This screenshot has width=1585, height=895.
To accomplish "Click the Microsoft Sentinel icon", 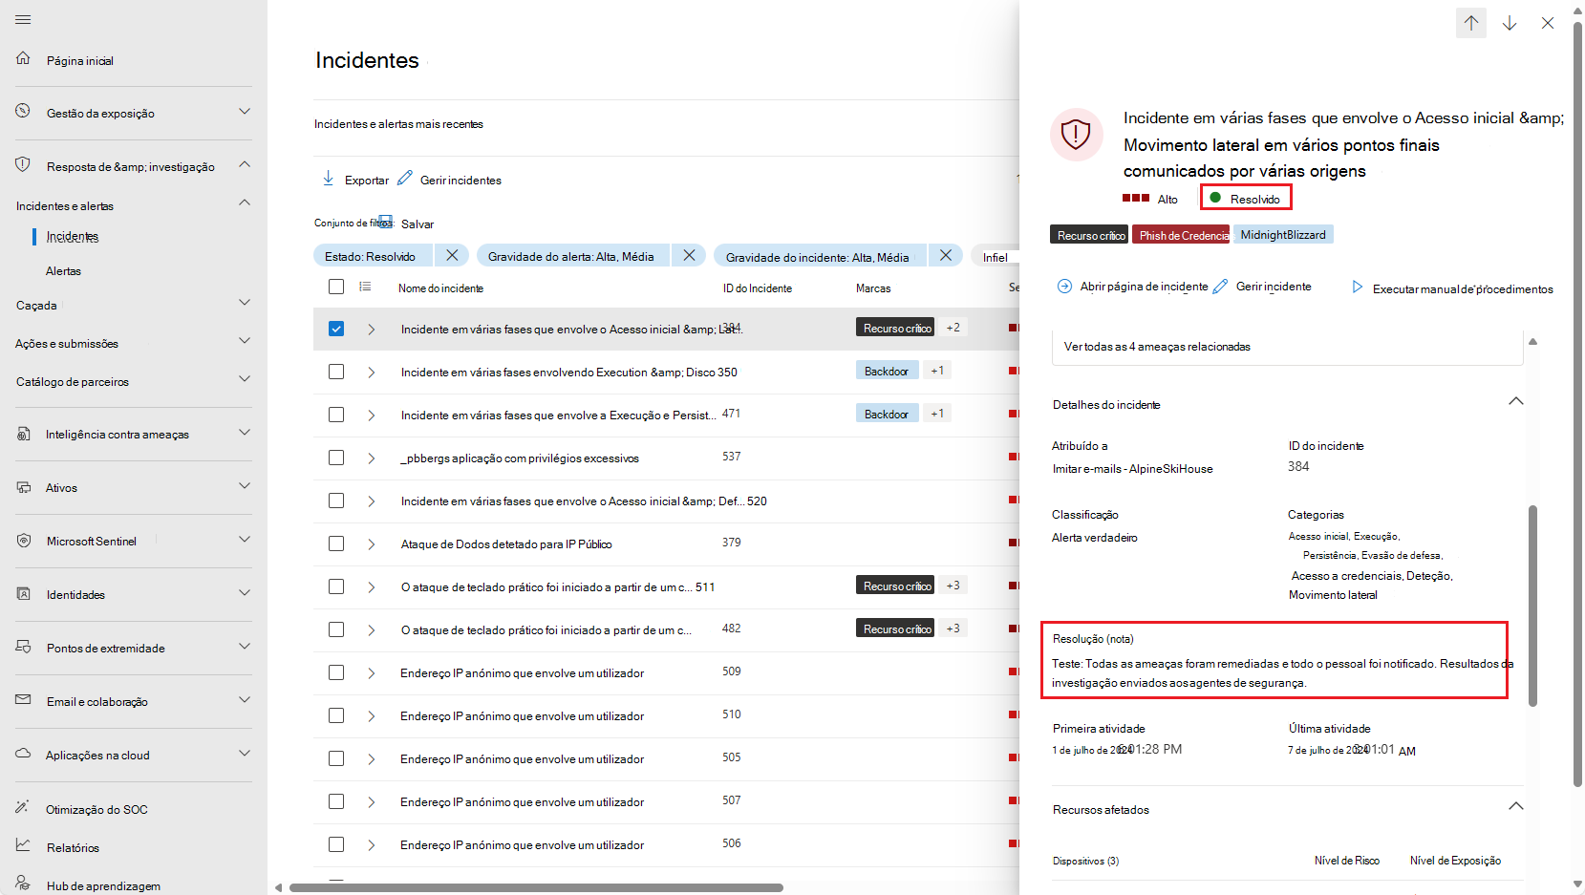I will [24, 541].
